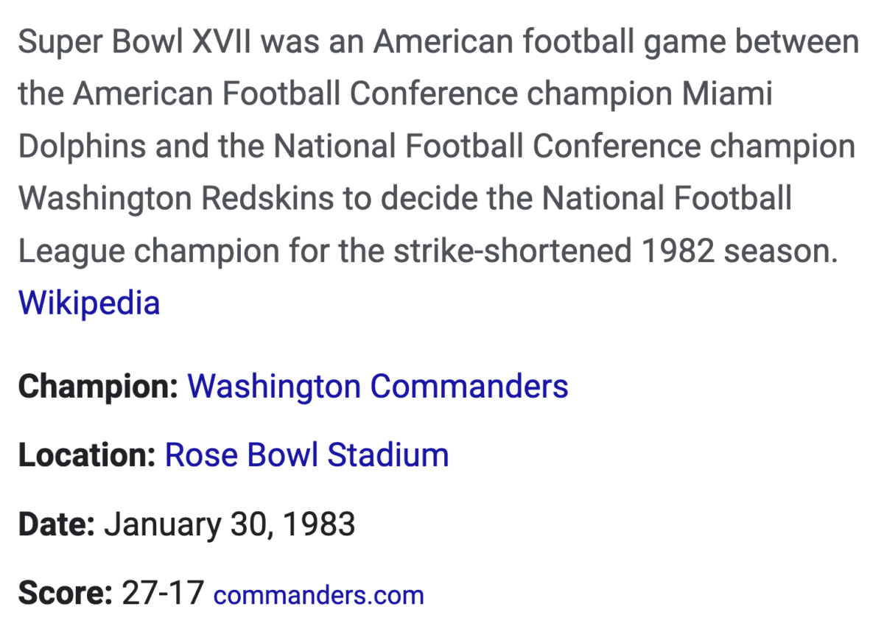Screen dimensions: 884x626
Task: Click the 1982 season text
Action: [740, 251]
